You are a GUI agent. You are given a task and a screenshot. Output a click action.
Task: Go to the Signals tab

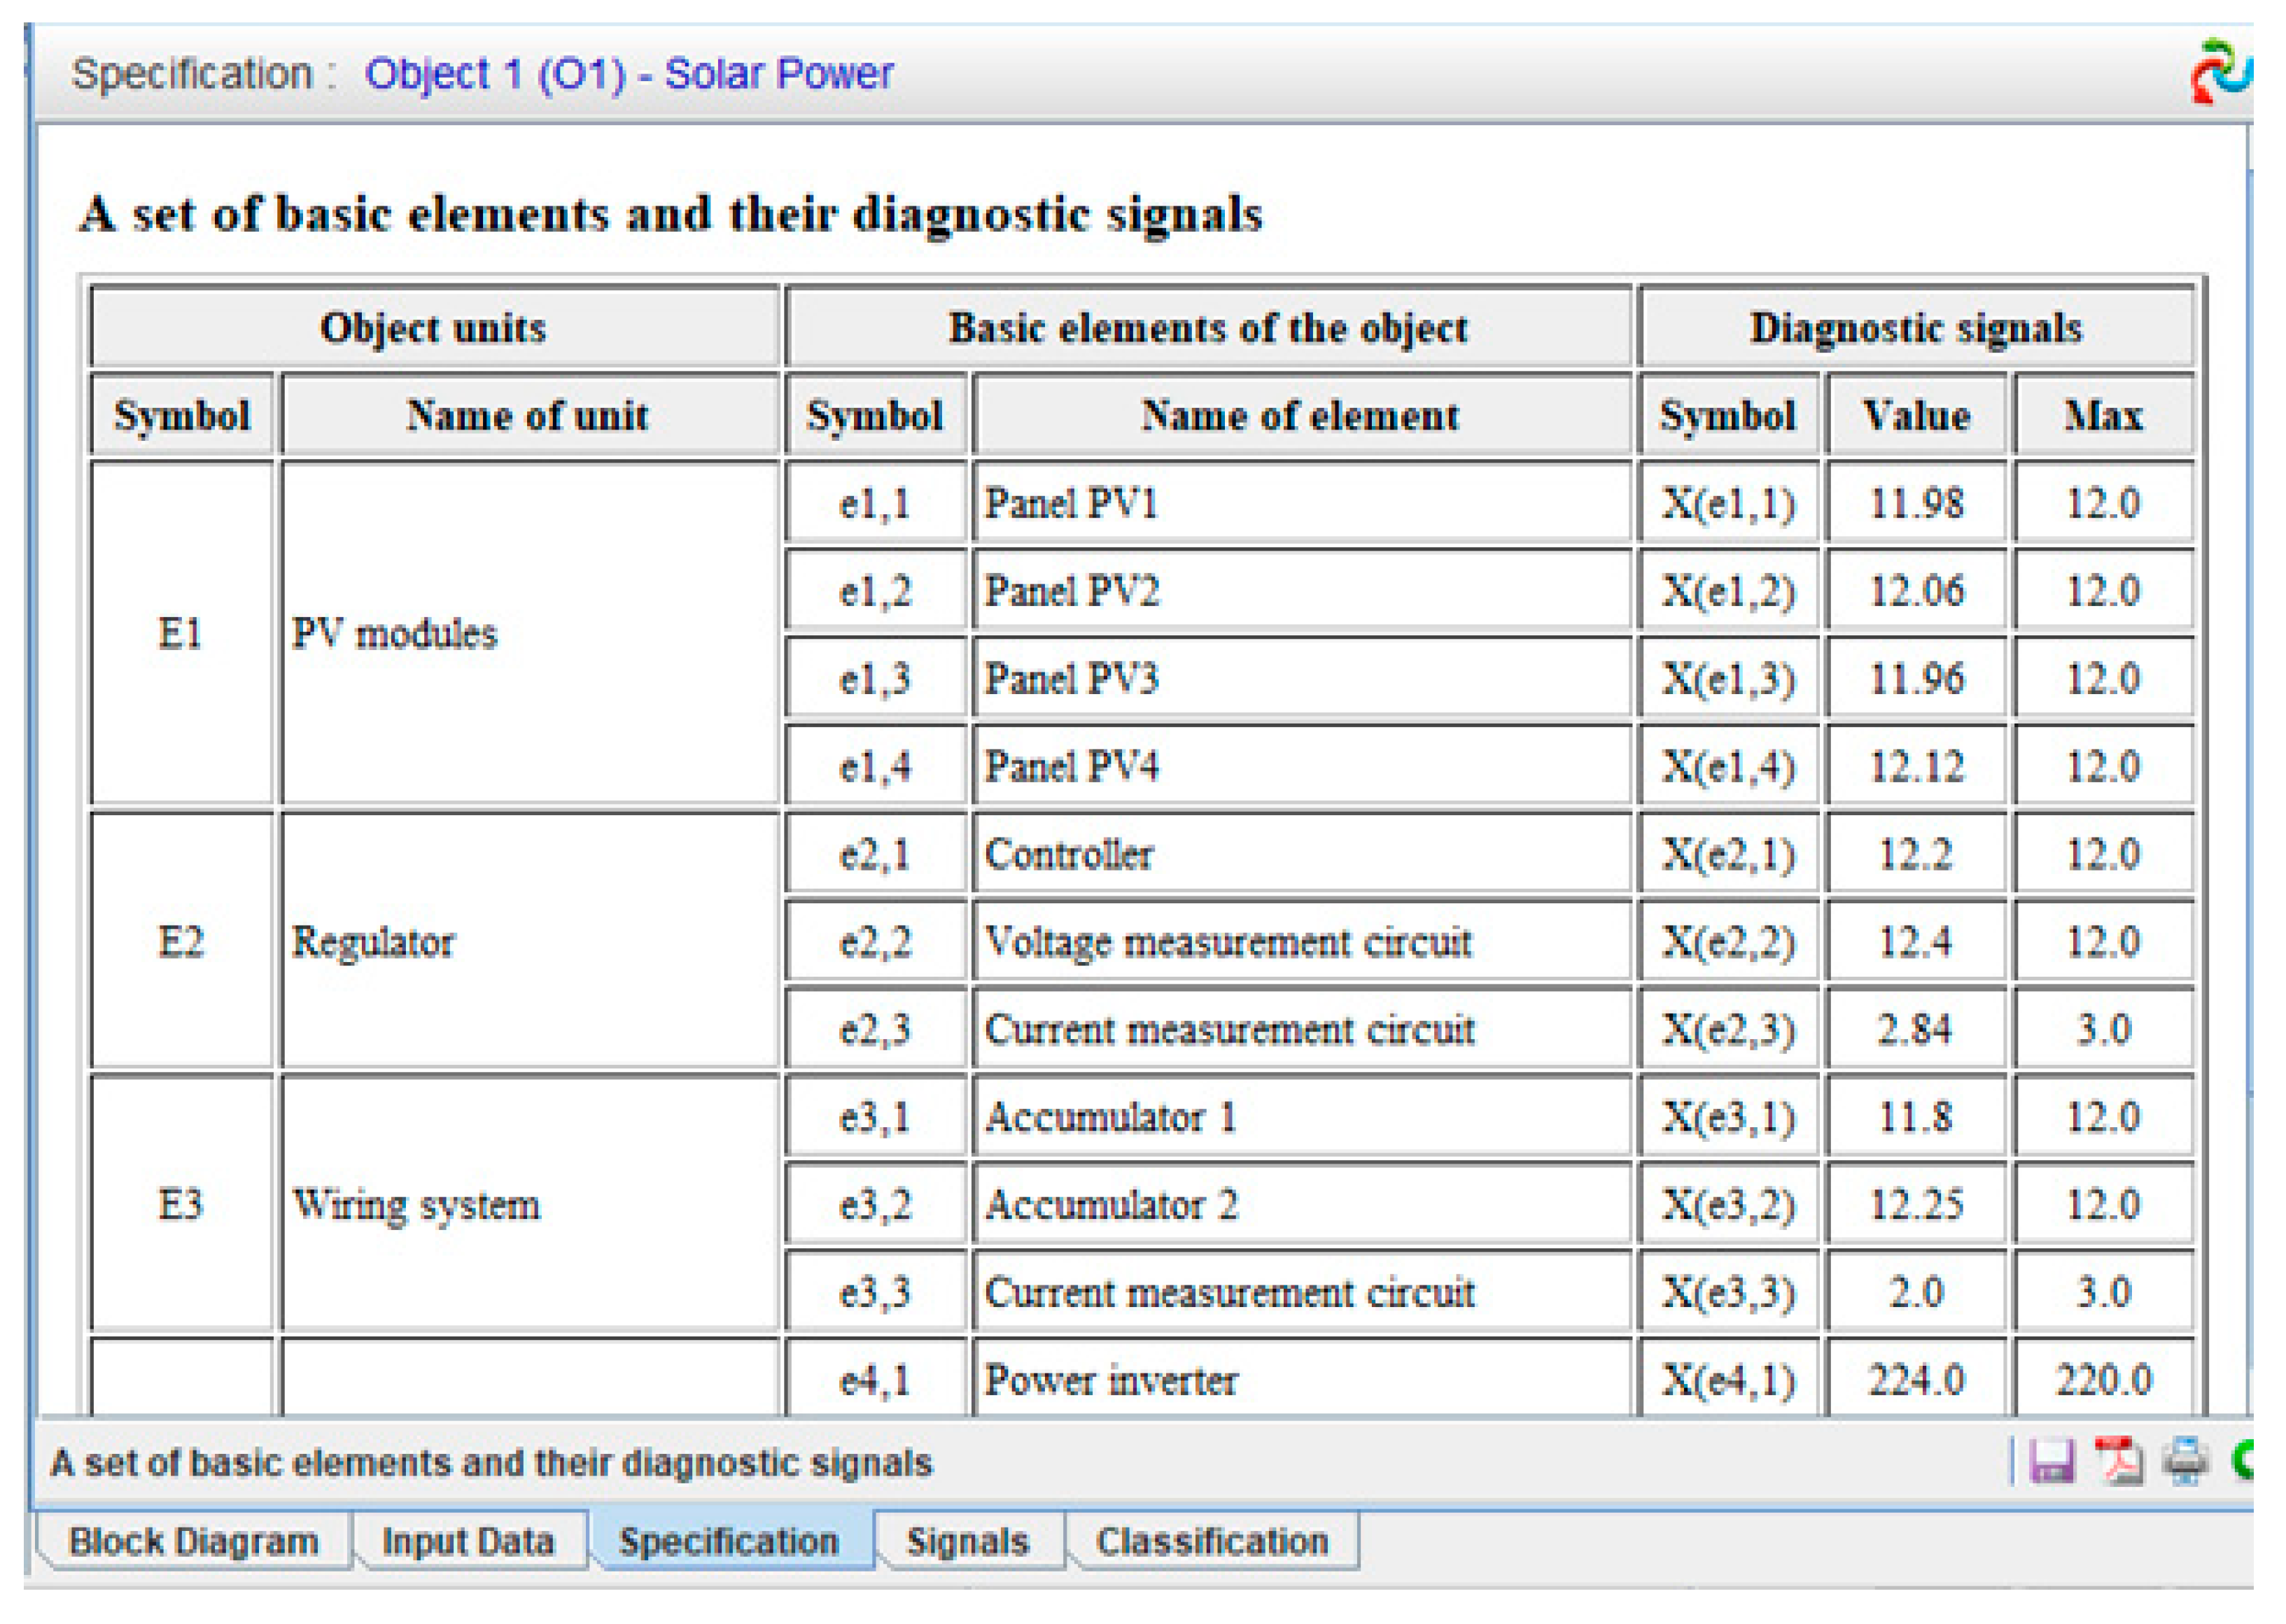click(x=967, y=1541)
